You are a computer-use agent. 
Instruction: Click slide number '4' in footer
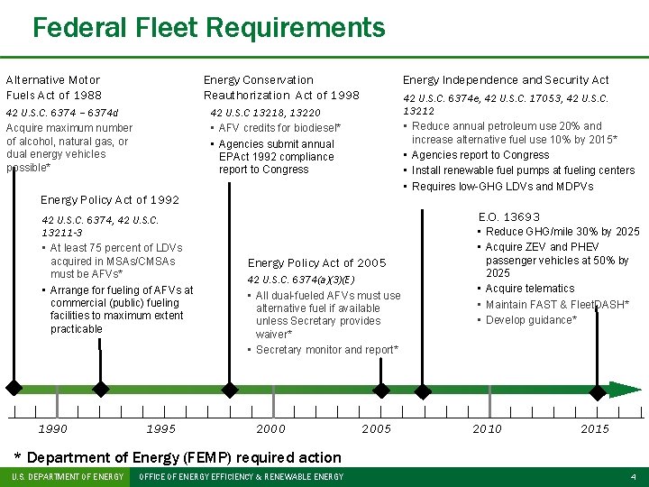pos(634,477)
